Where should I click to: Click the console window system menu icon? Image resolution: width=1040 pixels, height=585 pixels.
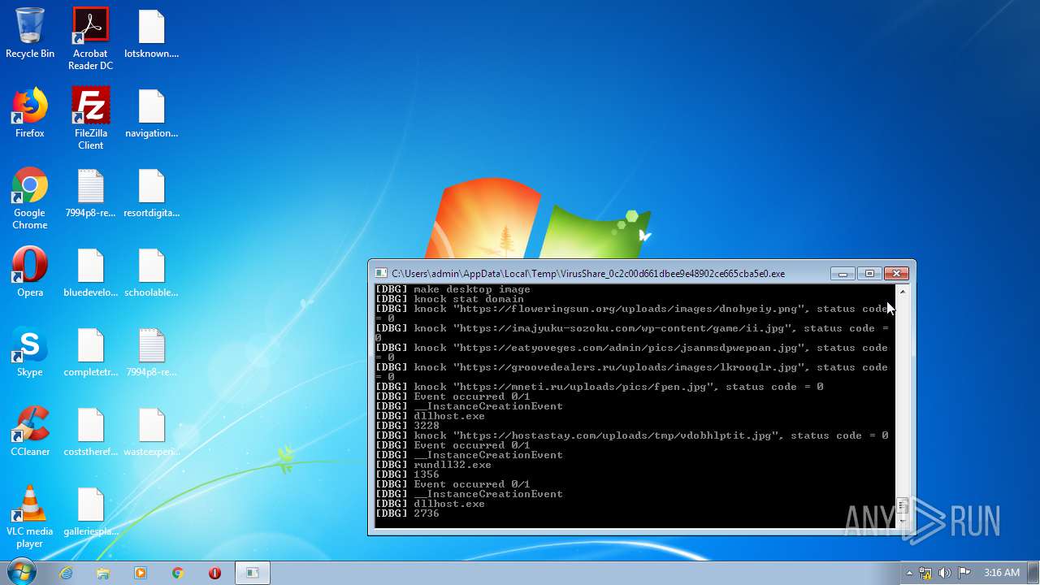pyautogui.click(x=381, y=274)
